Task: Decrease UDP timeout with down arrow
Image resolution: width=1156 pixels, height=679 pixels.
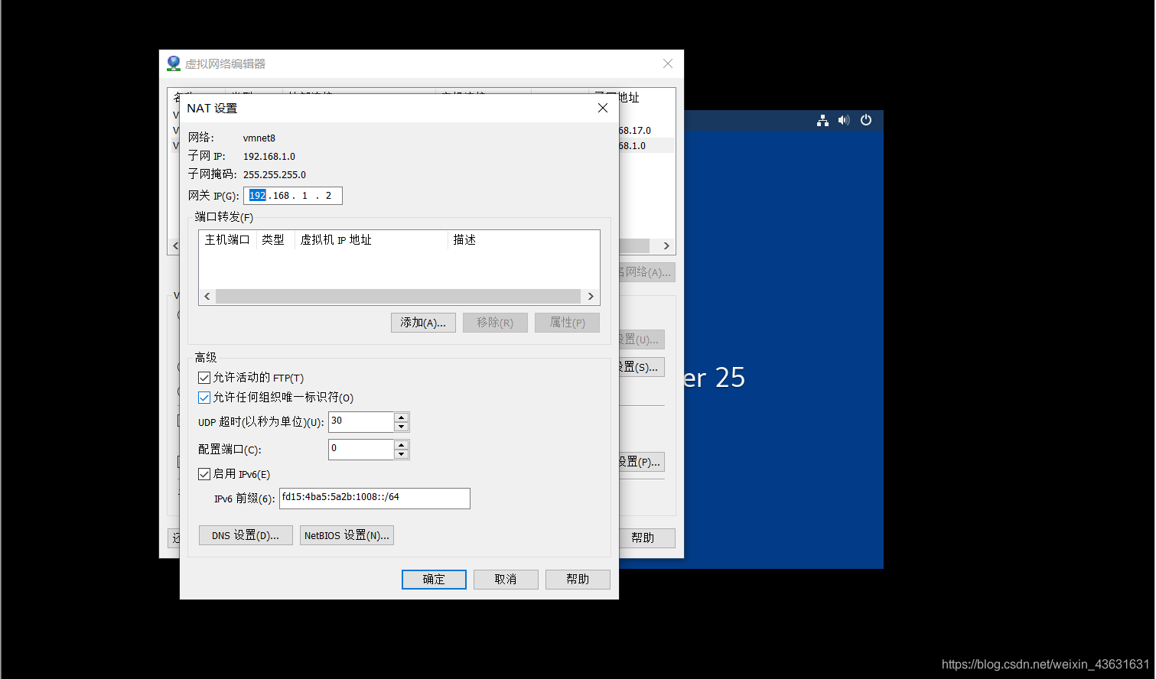Action: tap(401, 427)
